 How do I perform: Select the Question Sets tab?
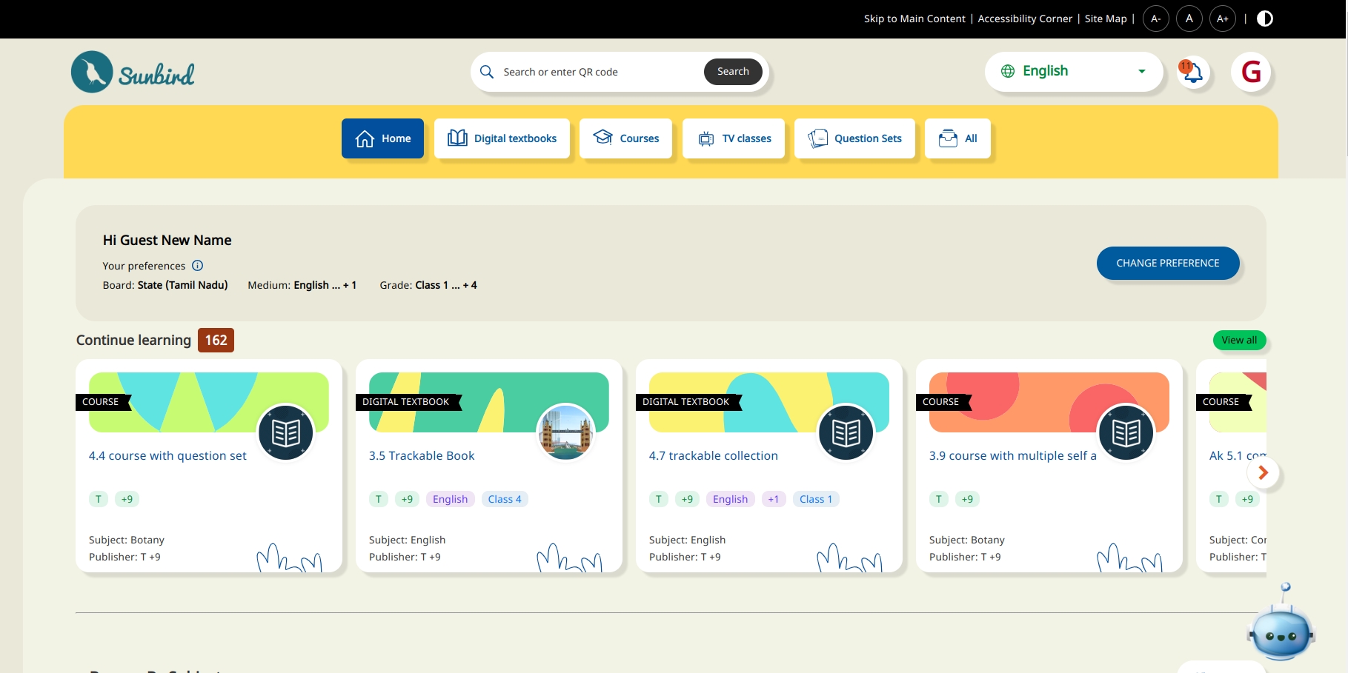(854, 138)
